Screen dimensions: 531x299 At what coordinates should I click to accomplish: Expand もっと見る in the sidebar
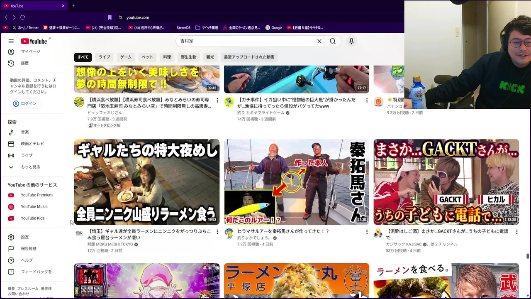(30, 167)
